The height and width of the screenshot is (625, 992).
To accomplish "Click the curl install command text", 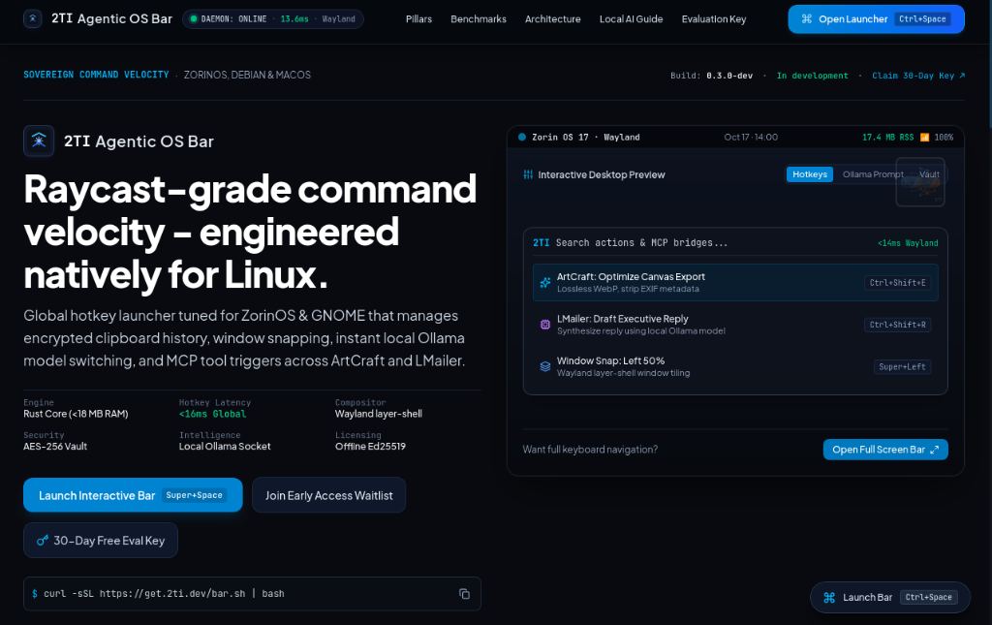I will [x=164, y=593].
